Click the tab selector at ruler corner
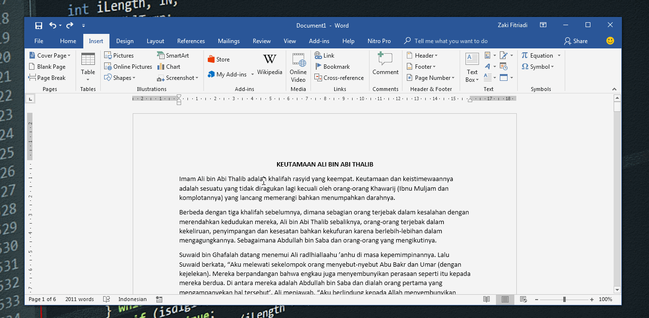The width and height of the screenshot is (649, 318). pos(31,99)
